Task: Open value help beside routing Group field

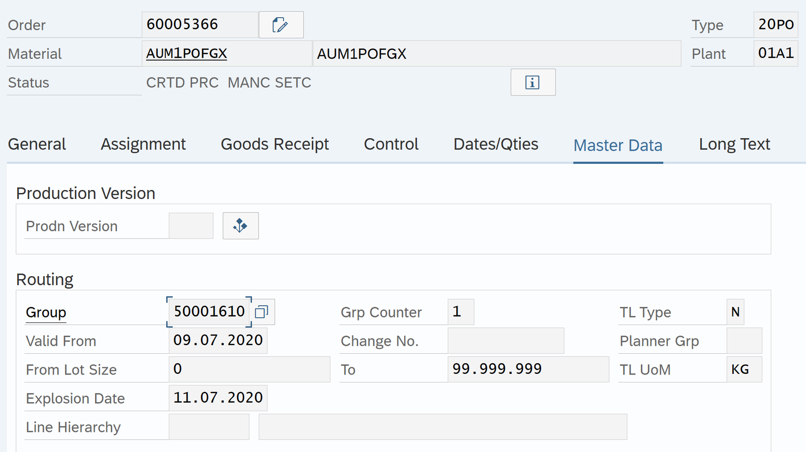Action: click(x=261, y=312)
